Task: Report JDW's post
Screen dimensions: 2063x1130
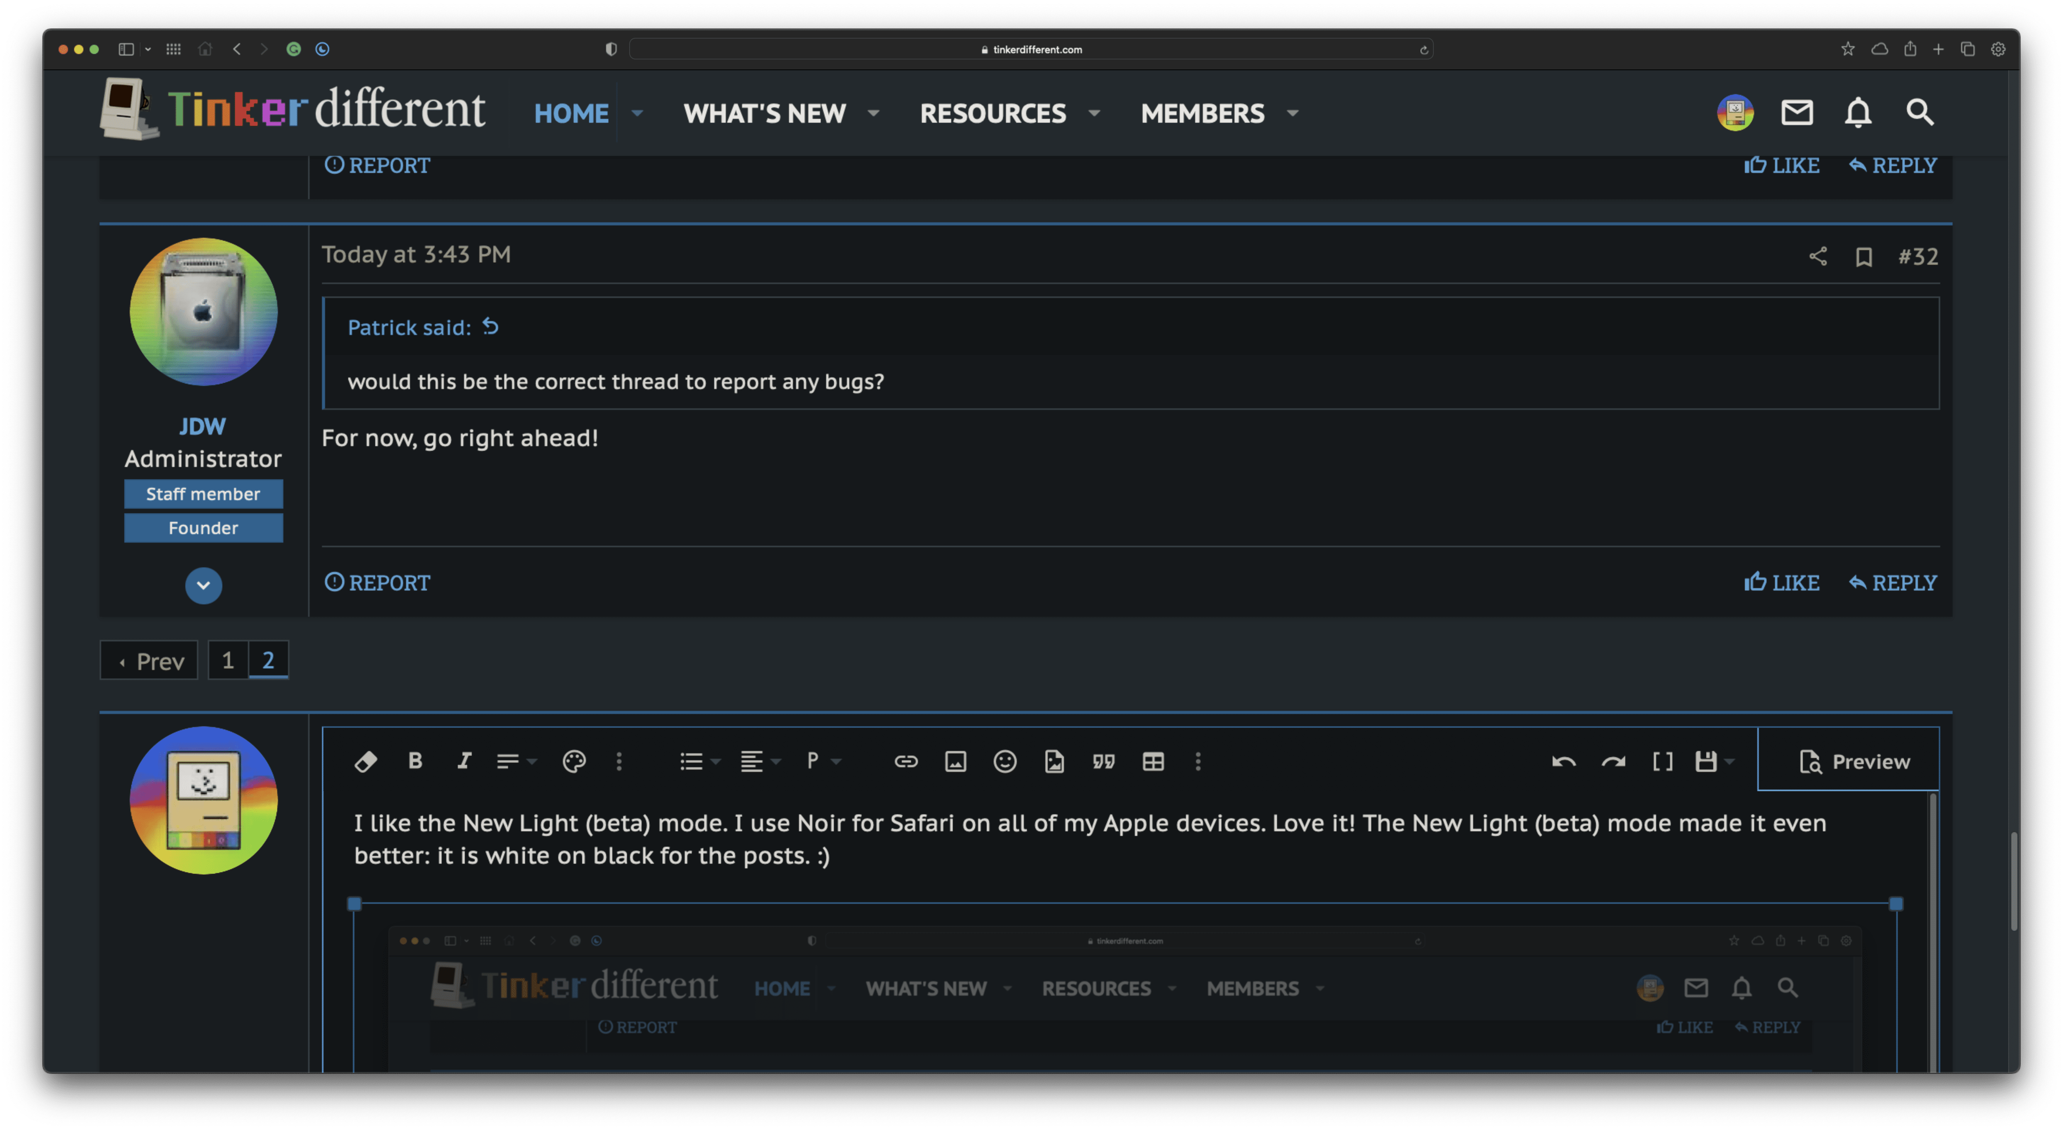Action: tap(376, 582)
